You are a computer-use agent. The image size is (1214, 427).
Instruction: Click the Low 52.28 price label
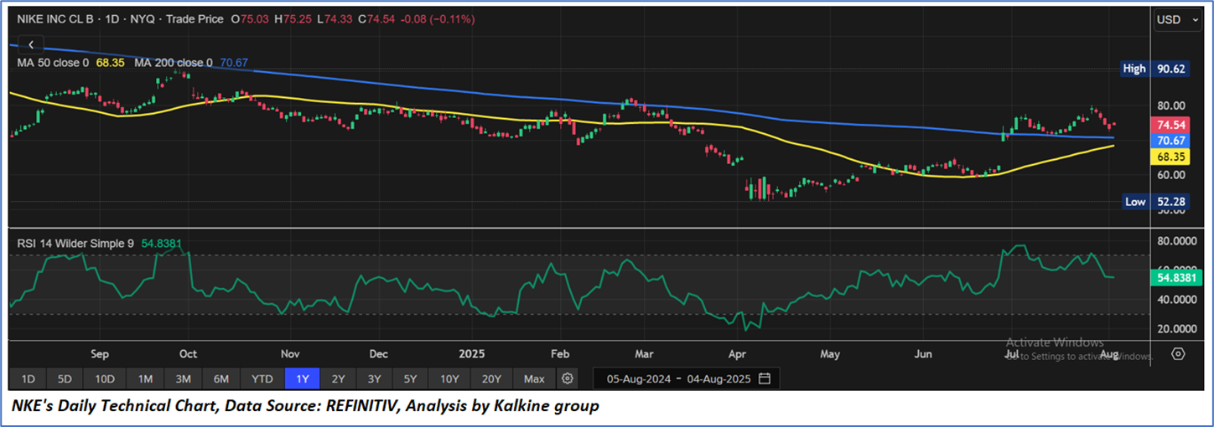[1155, 202]
